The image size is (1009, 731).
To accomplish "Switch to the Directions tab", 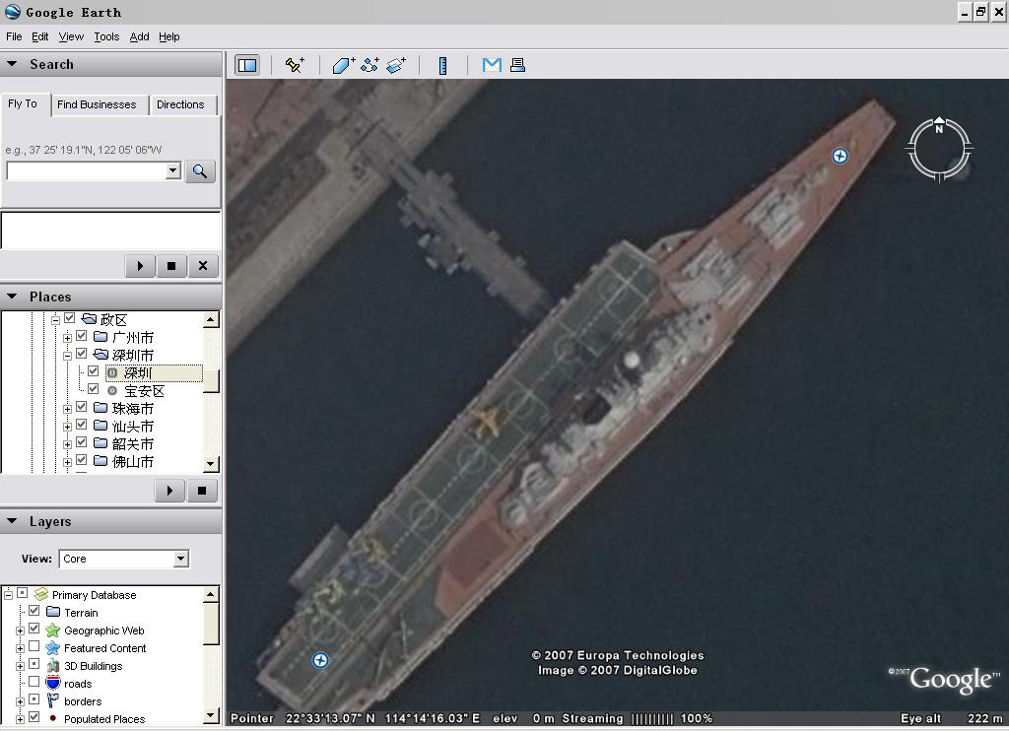I will pos(180,104).
